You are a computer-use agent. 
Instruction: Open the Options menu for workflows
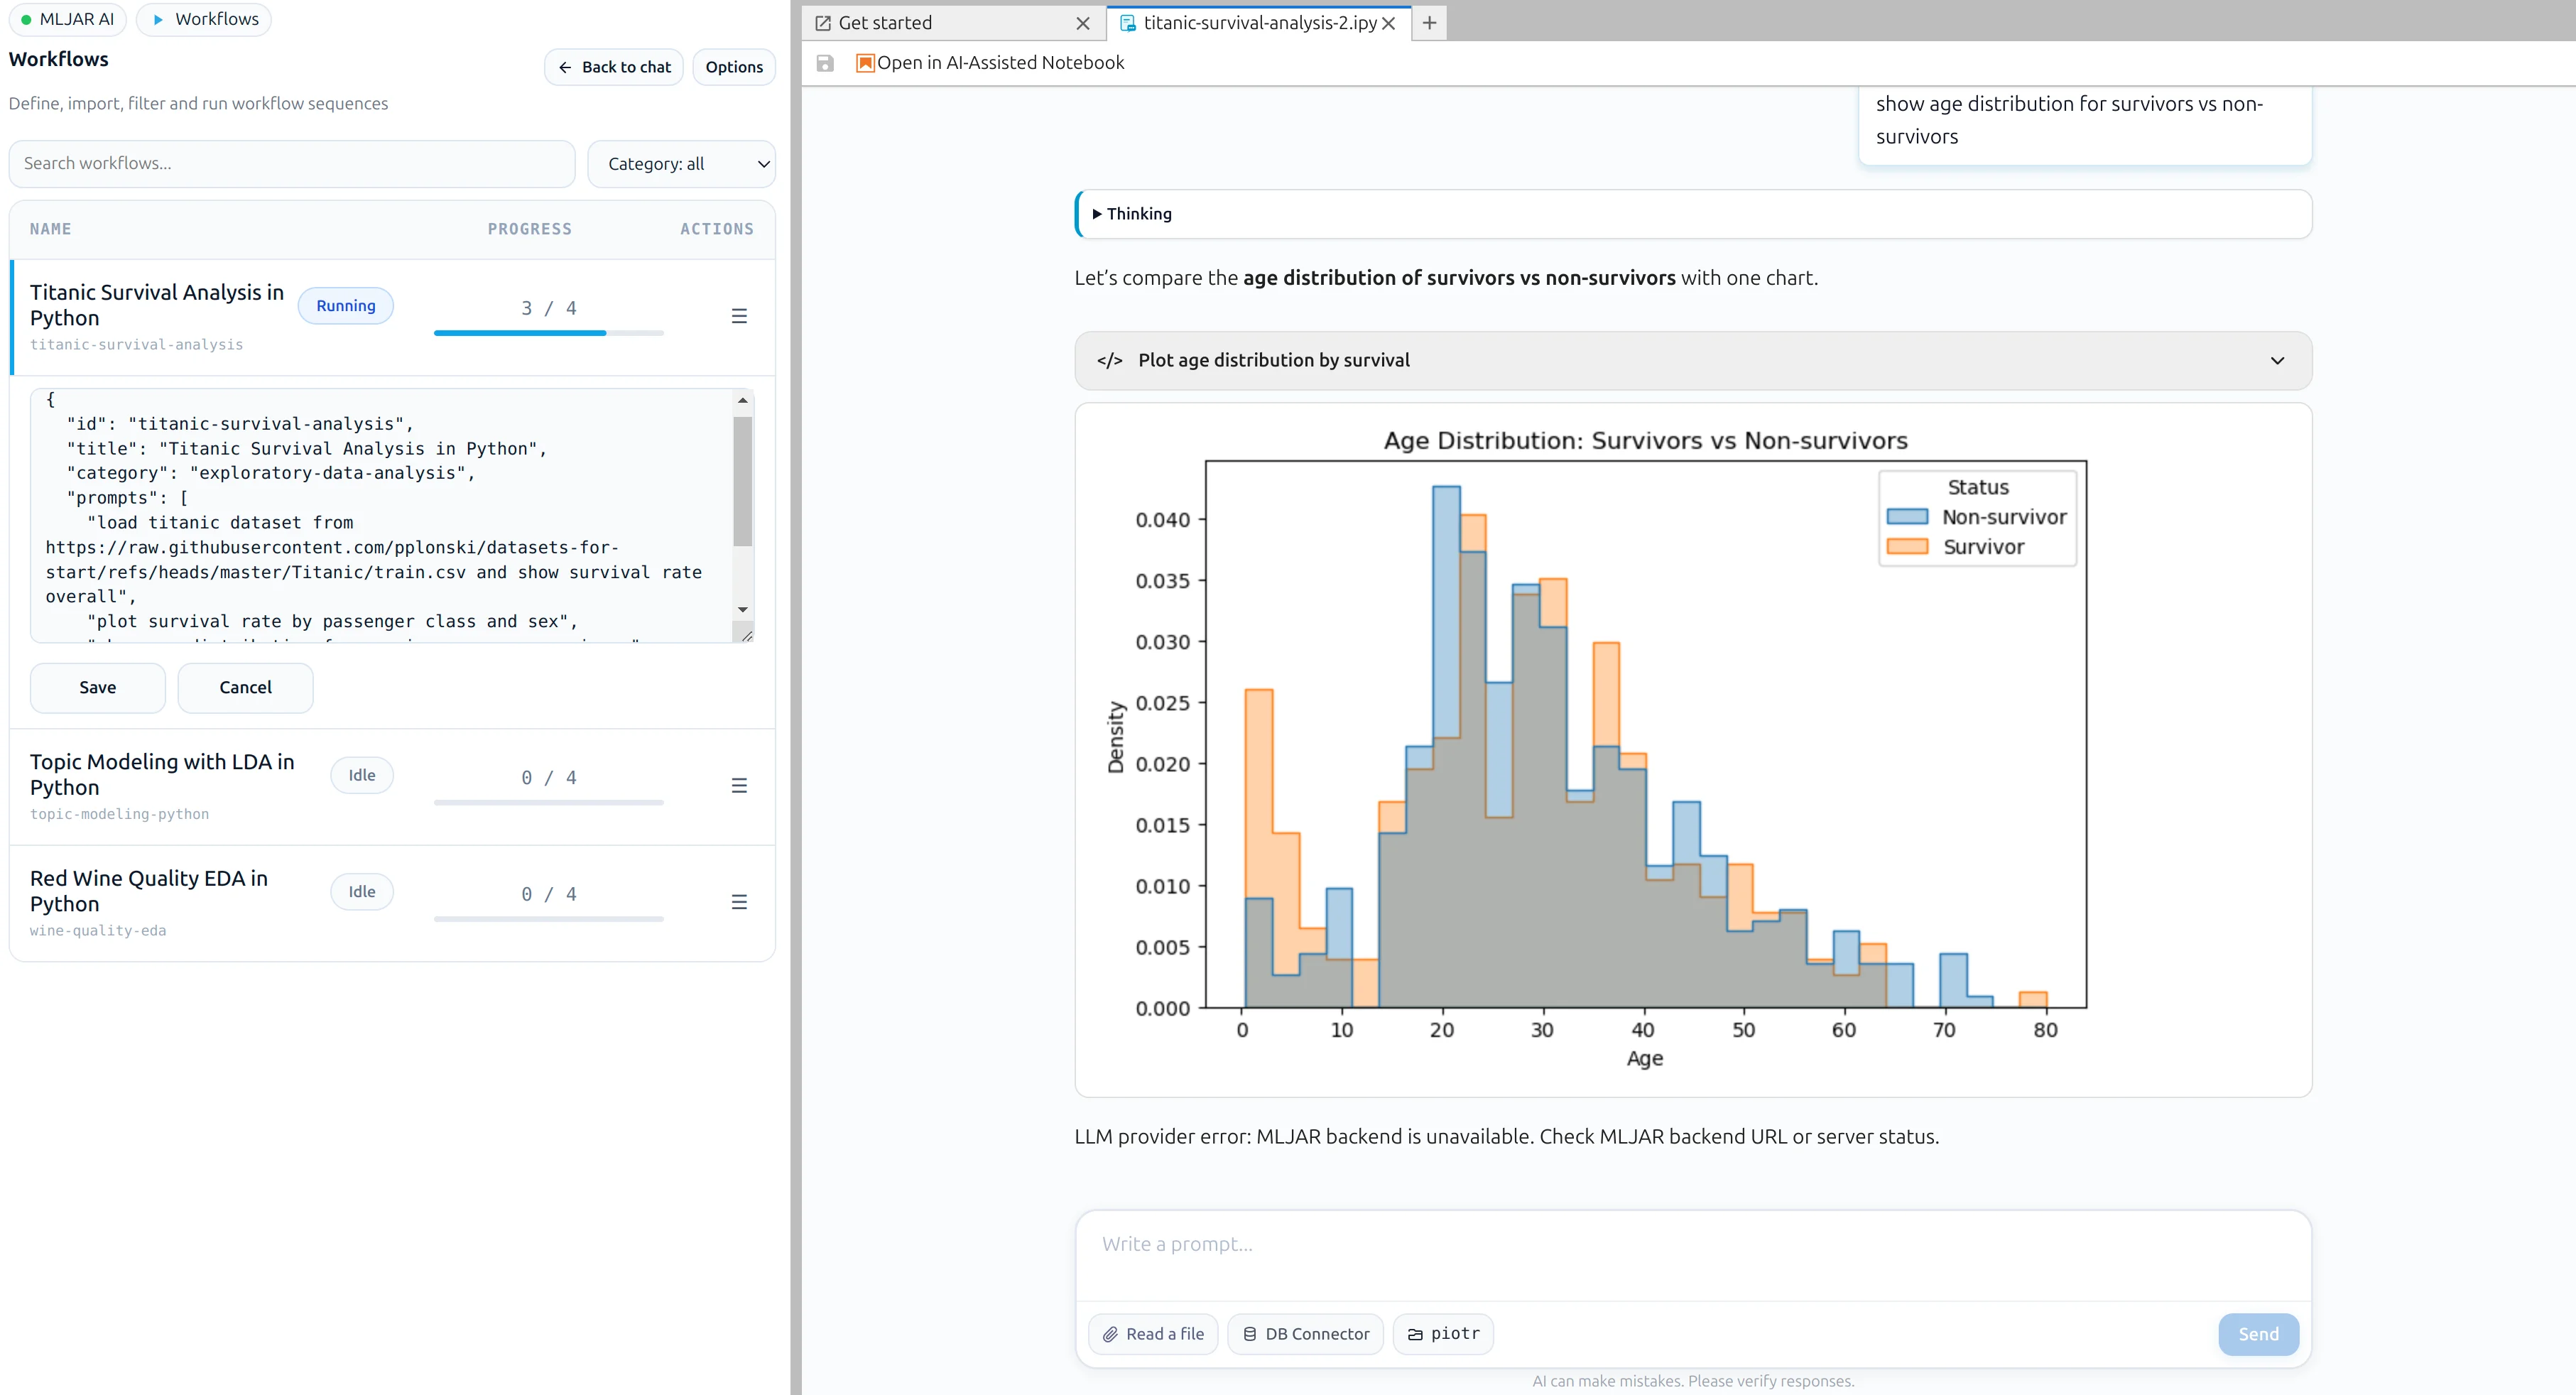pyautogui.click(x=733, y=66)
